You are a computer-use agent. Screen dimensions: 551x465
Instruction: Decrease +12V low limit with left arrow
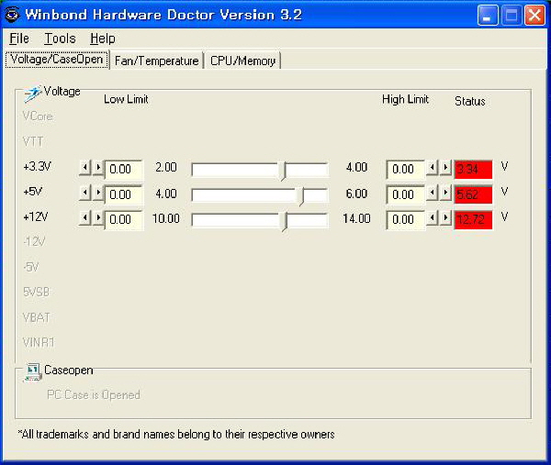click(x=84, y=218)
